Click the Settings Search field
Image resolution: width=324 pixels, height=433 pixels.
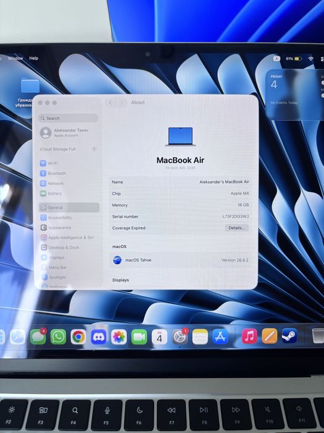pos(69,118)
